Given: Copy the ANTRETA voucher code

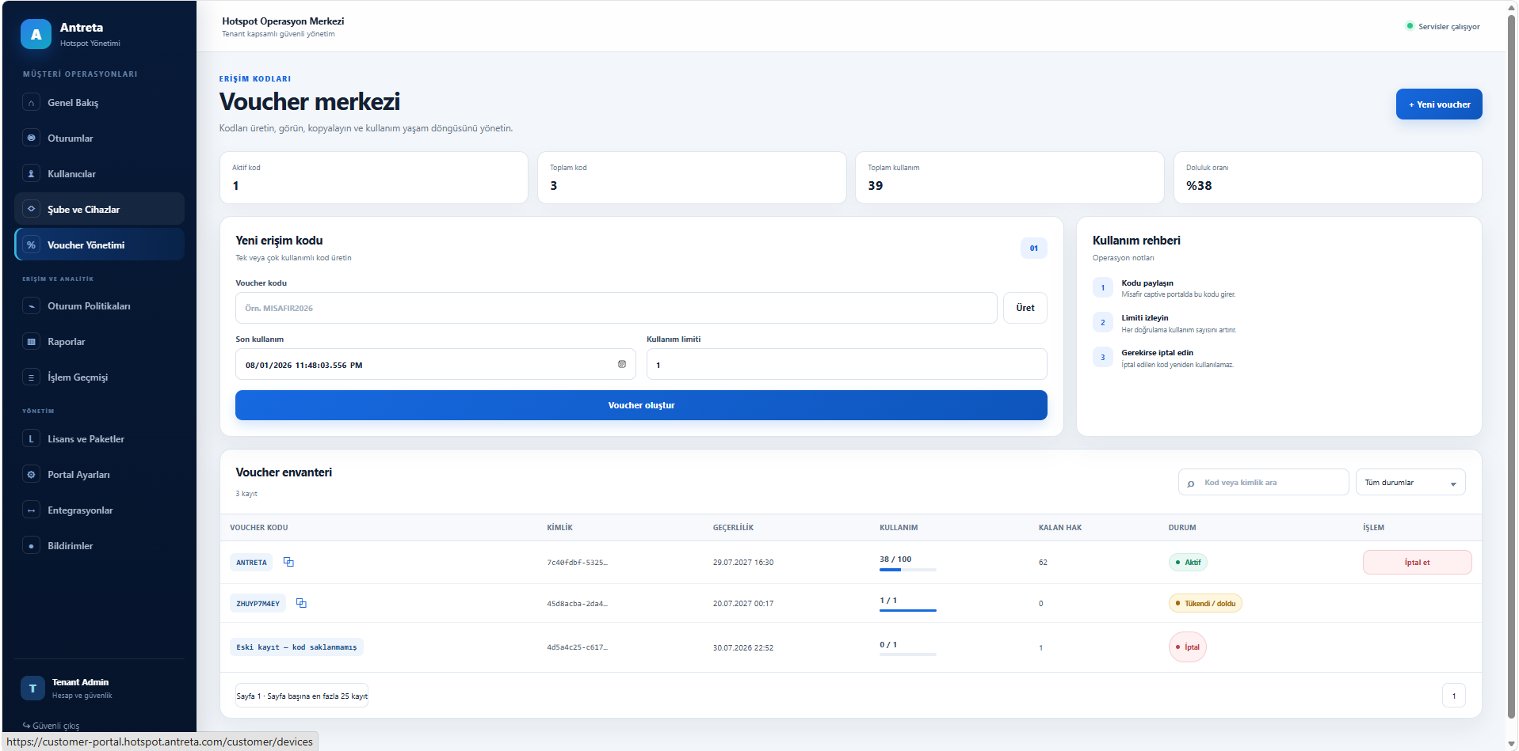Looking at the screenshot, I should [x=288, y=562].
